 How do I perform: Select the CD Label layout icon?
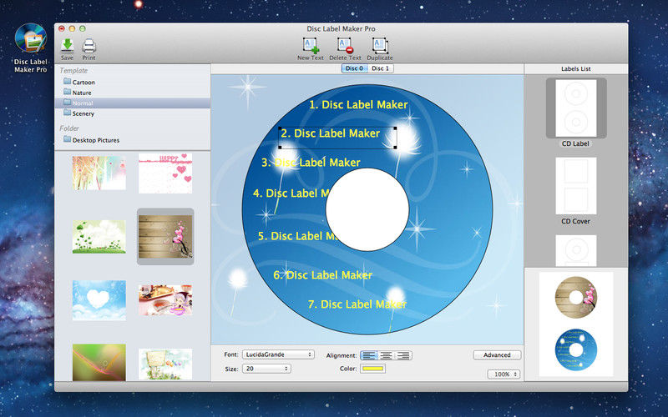[x=575, y=108]
